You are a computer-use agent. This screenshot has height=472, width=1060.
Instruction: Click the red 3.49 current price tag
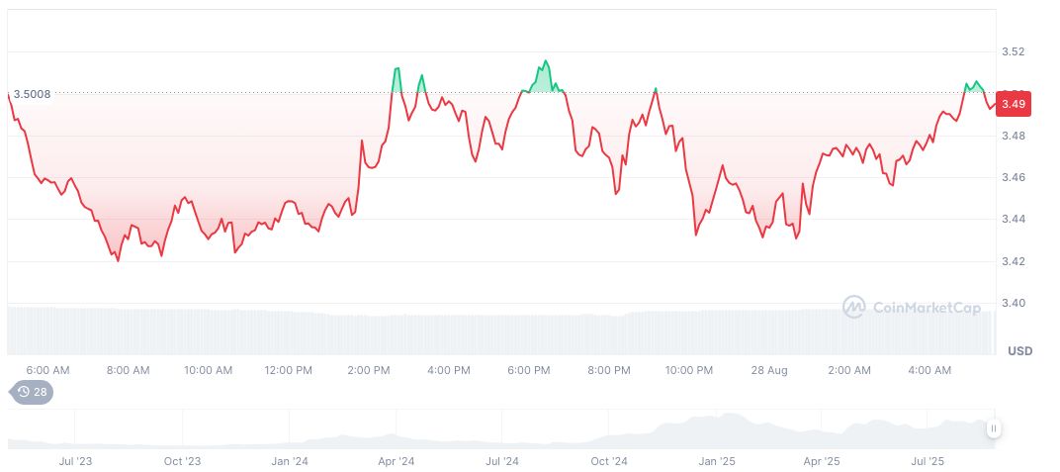pyautogui.click(x=1014, y=104)
